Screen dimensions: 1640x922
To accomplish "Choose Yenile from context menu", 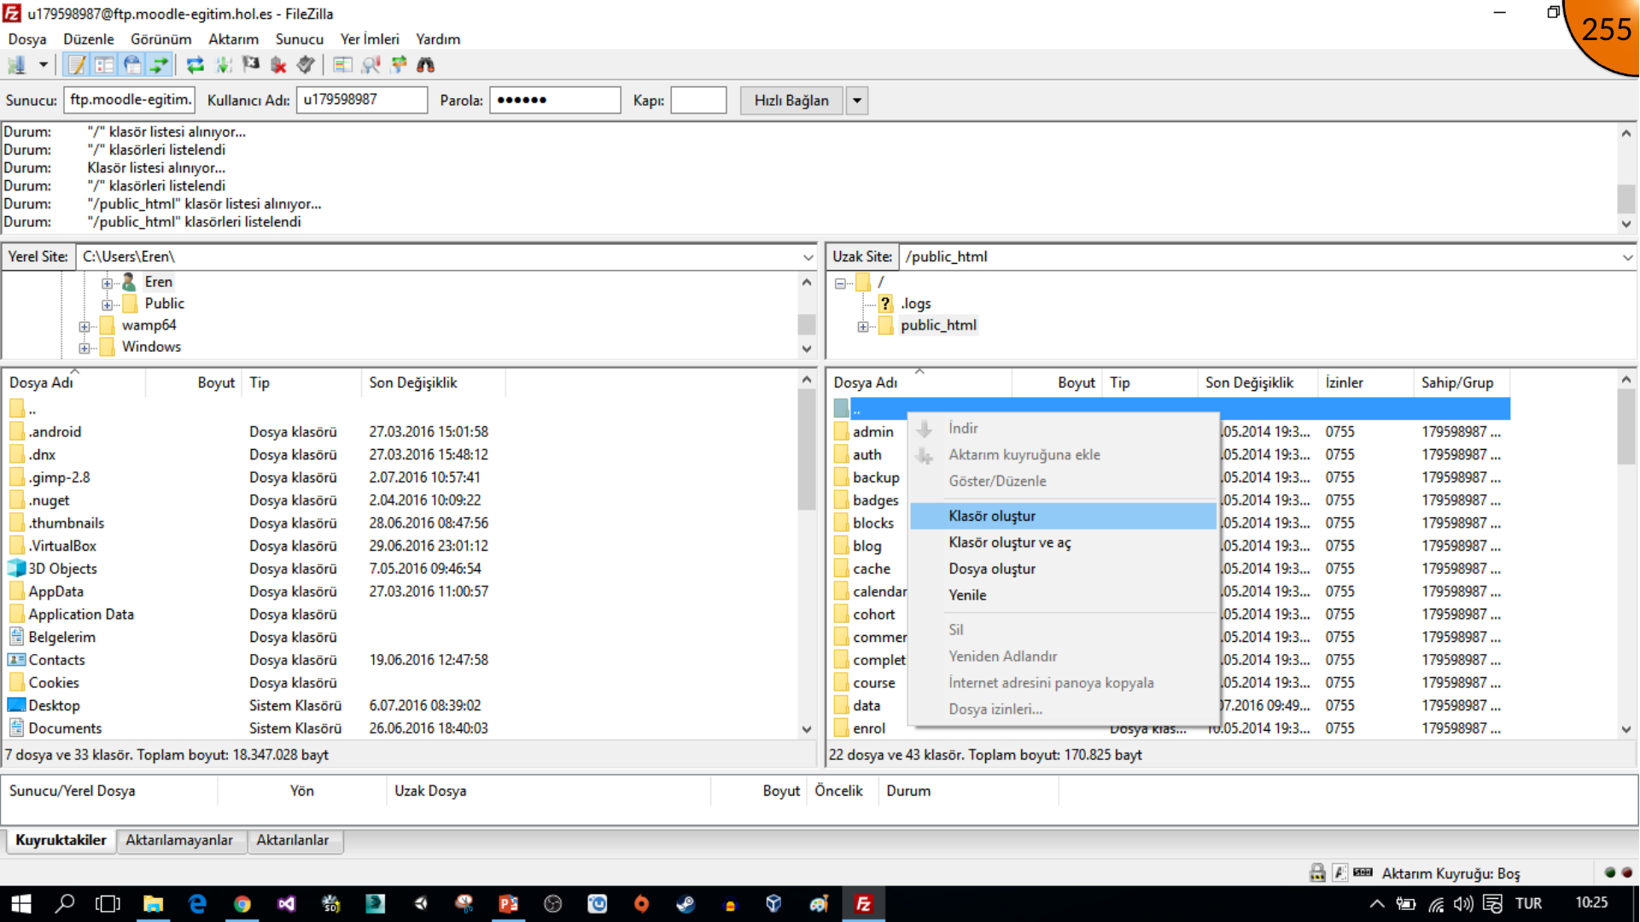I will point(1063,595).
